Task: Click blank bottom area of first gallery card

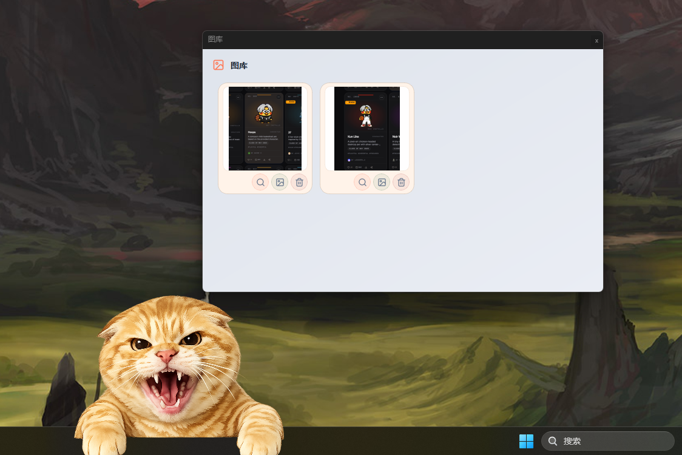Action: pyautogui.click(x=235, y=182)
